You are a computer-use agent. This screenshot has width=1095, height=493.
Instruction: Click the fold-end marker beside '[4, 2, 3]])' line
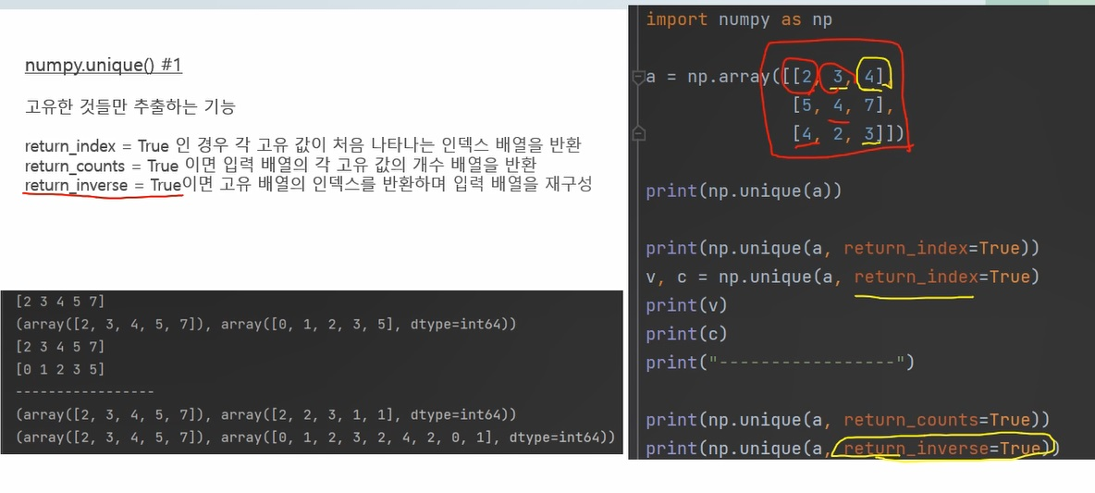click(637, 132)
